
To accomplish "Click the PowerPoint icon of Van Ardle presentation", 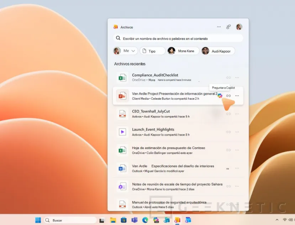I will (x=123, y=95).
